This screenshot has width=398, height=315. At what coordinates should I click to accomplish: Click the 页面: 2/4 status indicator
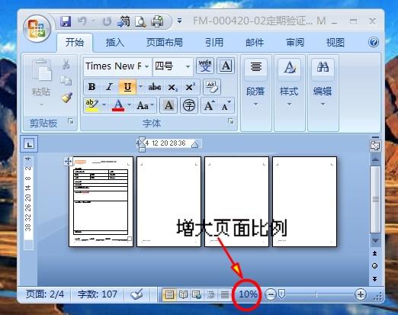[x=45, y=294]
